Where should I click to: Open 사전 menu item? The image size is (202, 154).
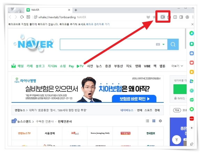[x=90, y=66]
